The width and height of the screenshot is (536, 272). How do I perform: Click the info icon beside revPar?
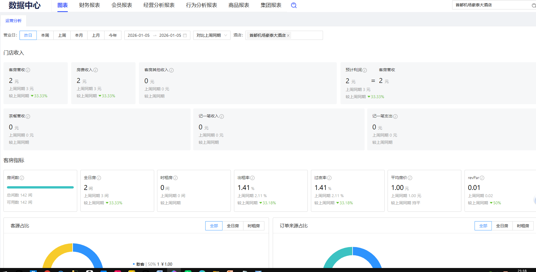pyautogui.click(x=482, y=178)
